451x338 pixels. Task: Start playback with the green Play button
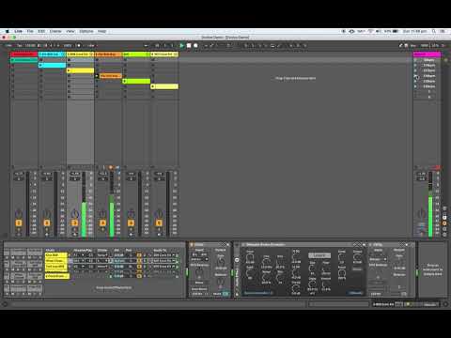(x=181, y=46)
